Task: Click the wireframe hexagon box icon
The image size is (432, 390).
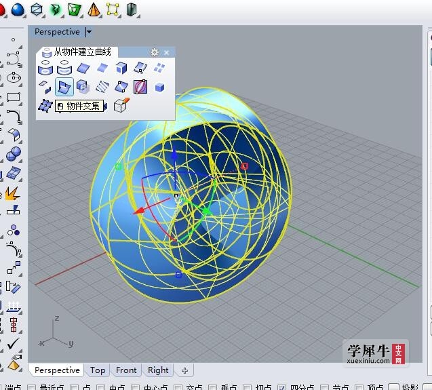Action: coord(37,9)
